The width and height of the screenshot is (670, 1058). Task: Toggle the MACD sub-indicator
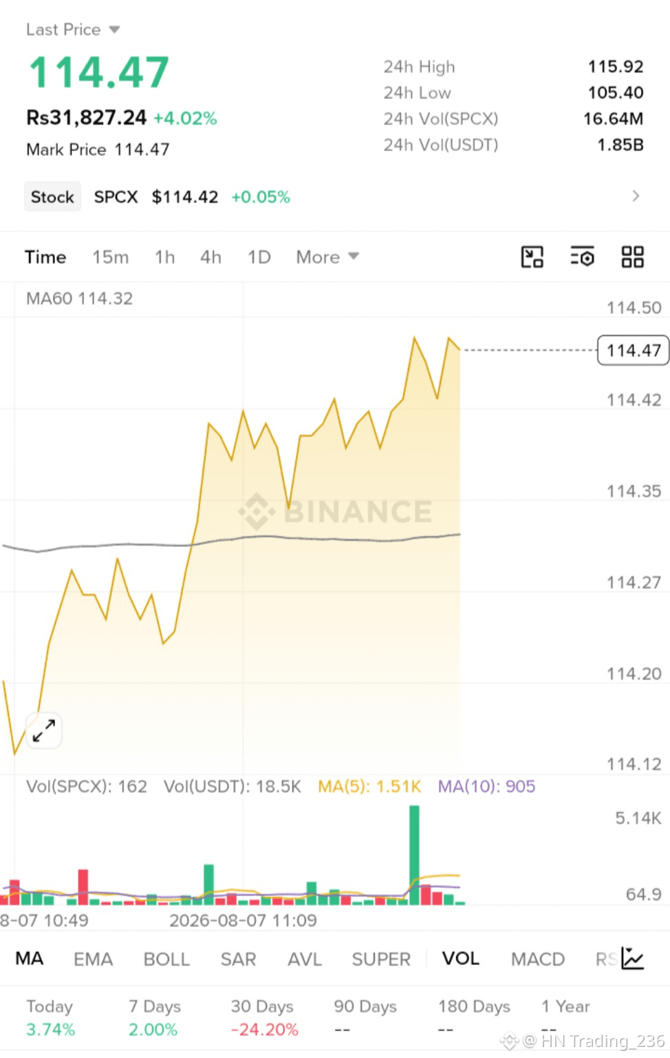click(538, 959)
